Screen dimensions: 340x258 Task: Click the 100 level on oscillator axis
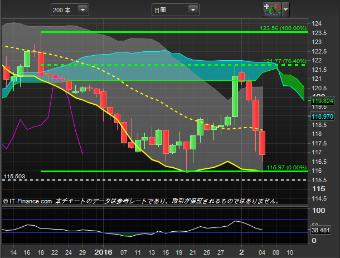pyautogui.click(x=318, y=211)
